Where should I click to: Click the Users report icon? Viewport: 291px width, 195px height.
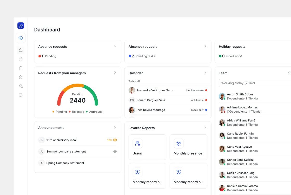point(137,144)
